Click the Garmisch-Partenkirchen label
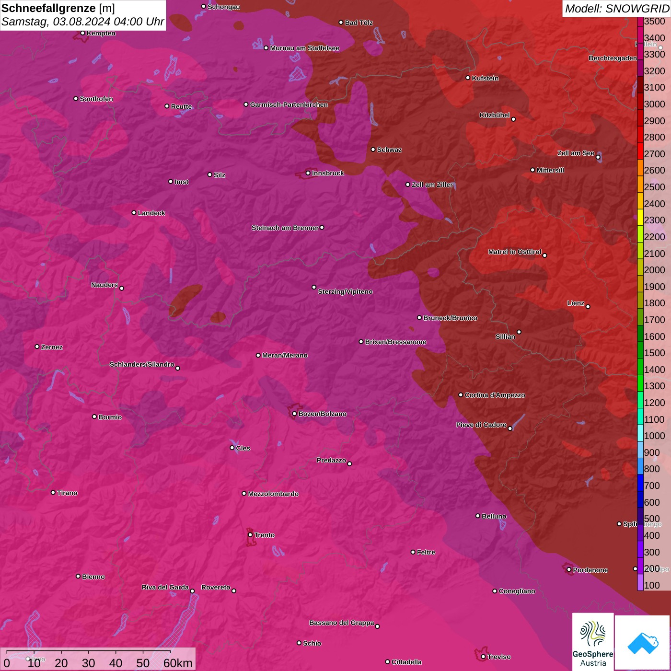The image size is (671, 671). pos(289,104)
